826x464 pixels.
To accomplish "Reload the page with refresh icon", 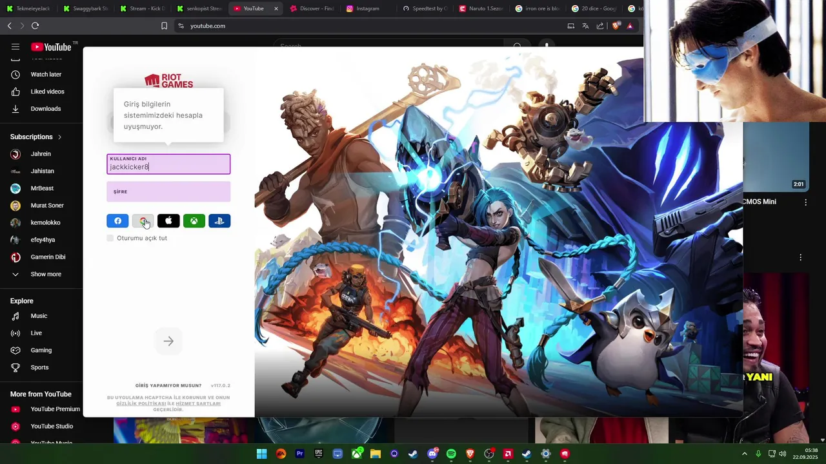I will pos(35,26).
